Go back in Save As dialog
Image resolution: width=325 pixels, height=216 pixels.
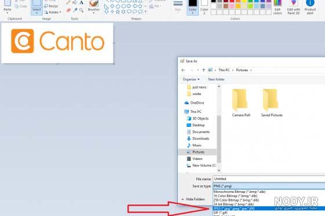click(183, 70)
